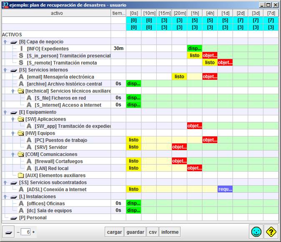Screen dimensions: 281x242
Task: Generate report with the informe button
Action: [x=170, y=232]
